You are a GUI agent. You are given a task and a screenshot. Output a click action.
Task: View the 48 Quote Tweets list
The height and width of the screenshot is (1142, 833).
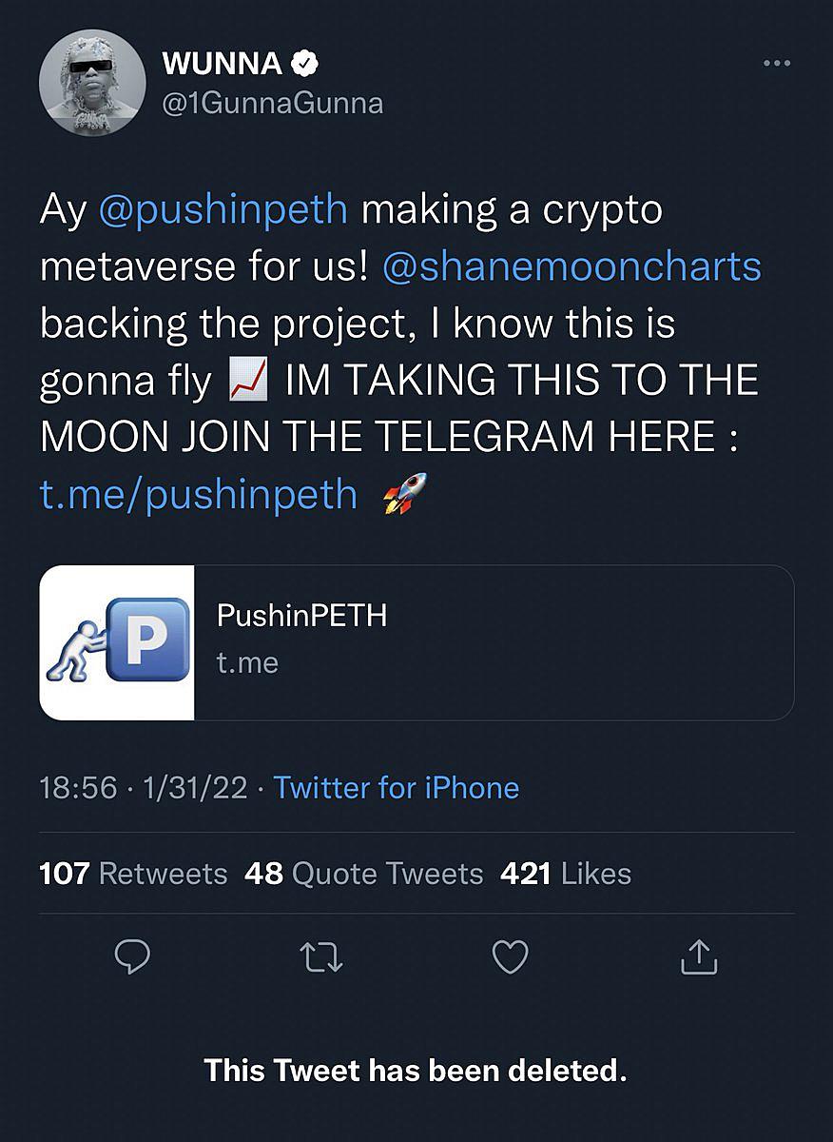point(364,874)
